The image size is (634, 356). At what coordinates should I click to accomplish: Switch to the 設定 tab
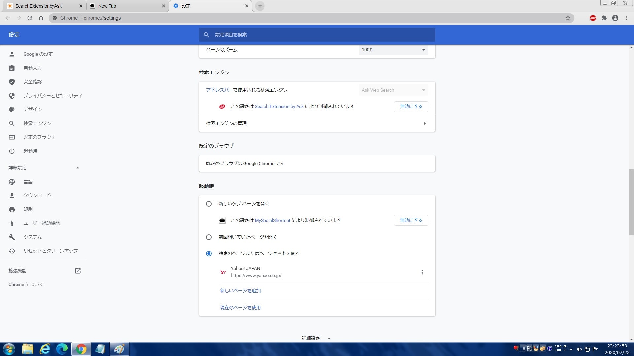coord(210,6)
